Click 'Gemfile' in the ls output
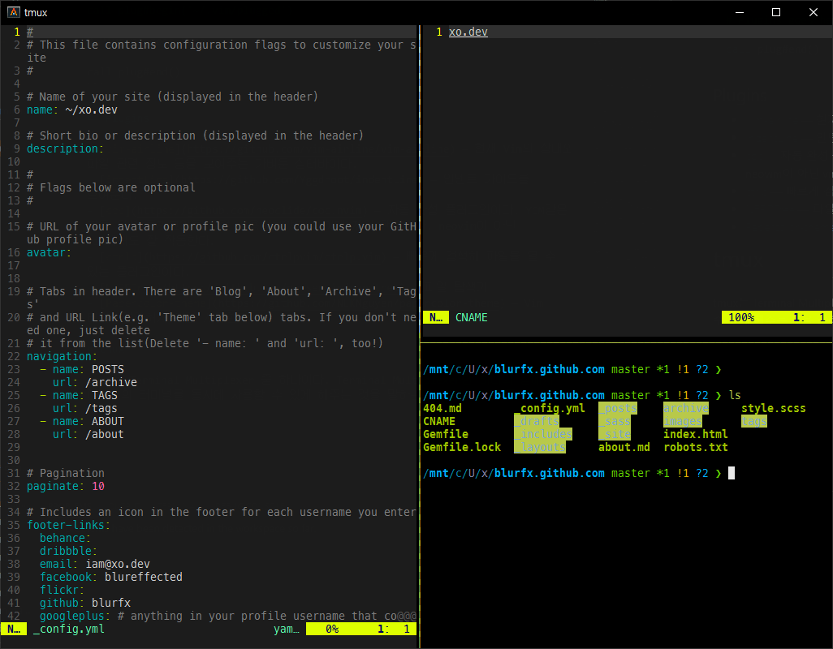Image resolution: width=833 pixels, height=649 pixels. coord(445,435)
